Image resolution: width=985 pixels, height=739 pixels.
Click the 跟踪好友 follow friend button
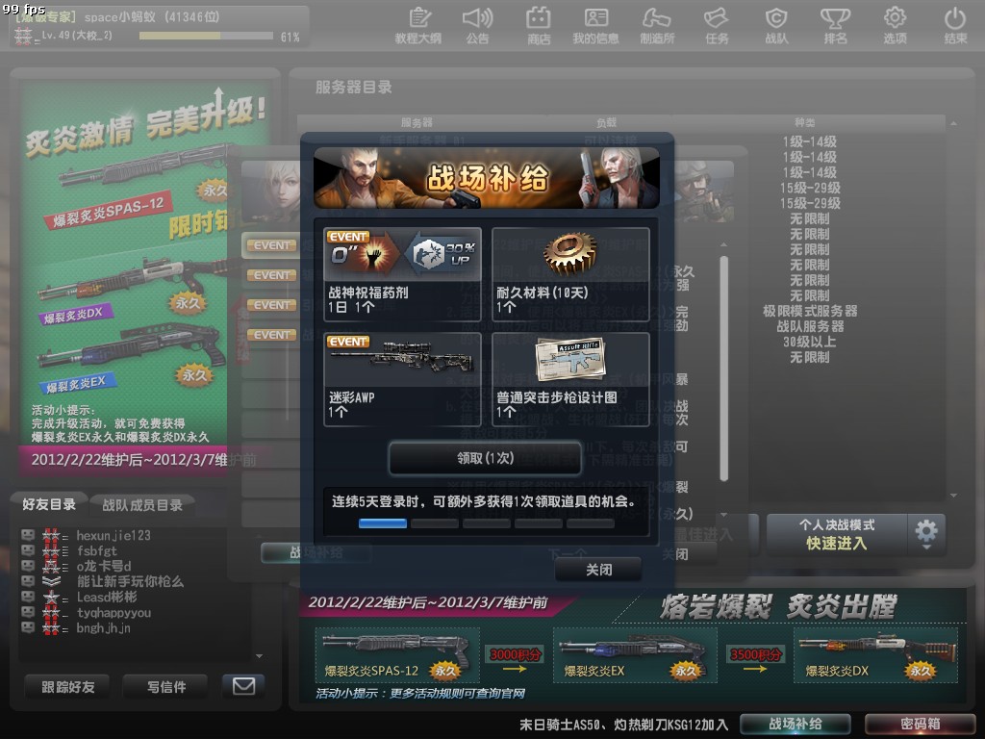pyautogui.click(x=68, y=687)
